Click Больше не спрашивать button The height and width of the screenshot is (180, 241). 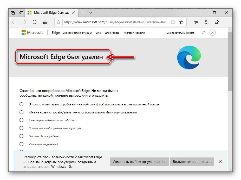[x=192, y=162]
